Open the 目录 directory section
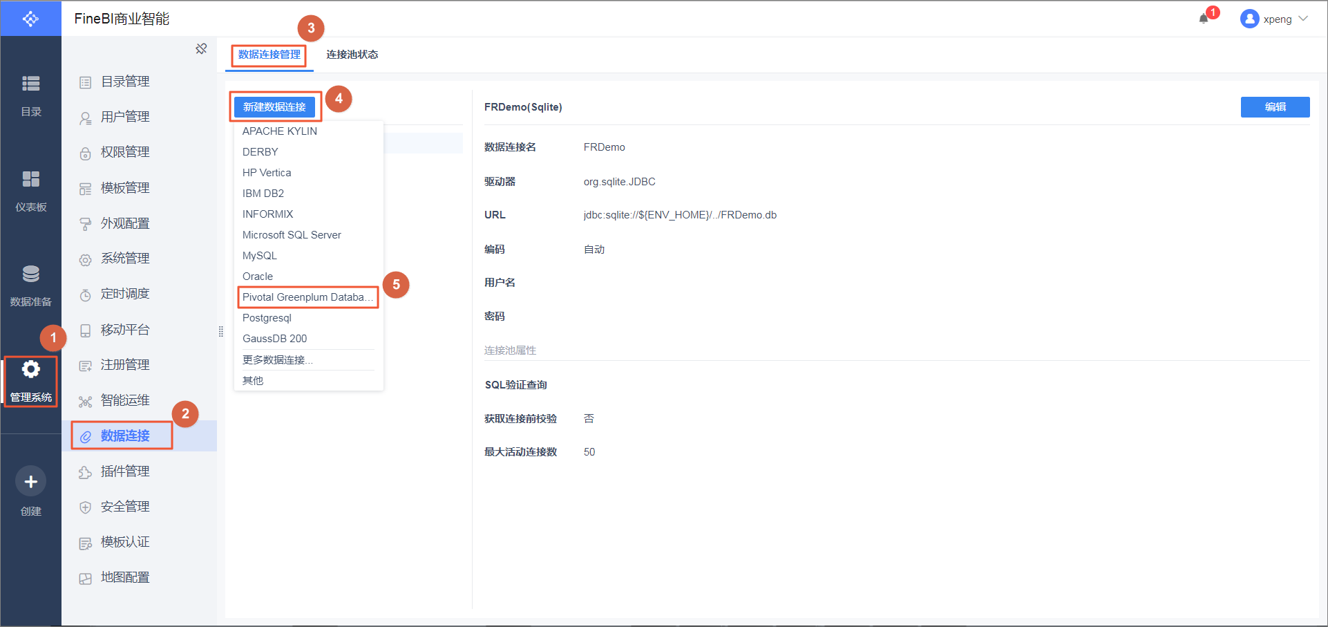Image resolution: width=1328 pixels, height=627 pixels. coord(30,95)
